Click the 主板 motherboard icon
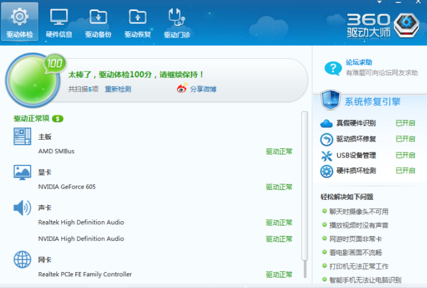427x288 pixels. [22, 136]
